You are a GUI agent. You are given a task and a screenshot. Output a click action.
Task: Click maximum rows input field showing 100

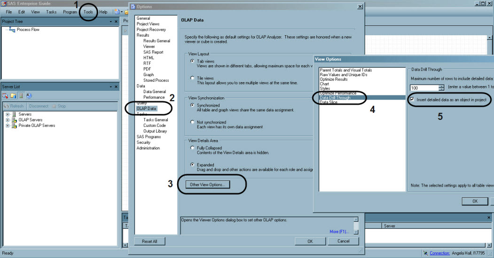424,88
